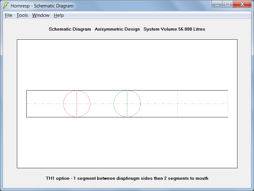Screen dimensions: 254x191
Task: Click the 'Axisymmetric Design' text
Action: 117,29
